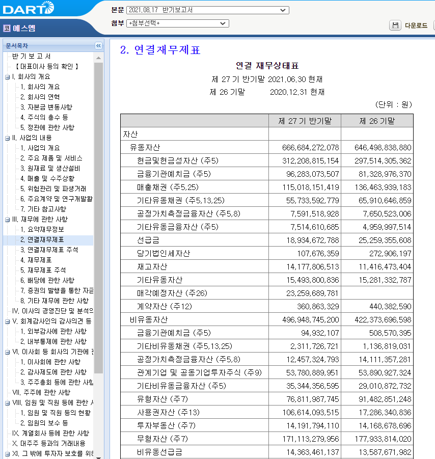Image resolution: width=435 pixels, height=459 pixels.
Task: Open '반 기 보 고 서' in the index
Action: pos(31,56)
